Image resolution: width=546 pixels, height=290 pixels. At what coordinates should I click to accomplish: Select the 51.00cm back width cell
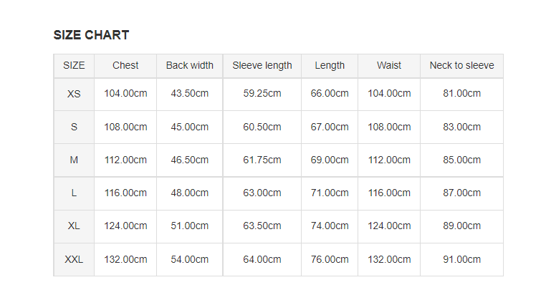(189, 226)
